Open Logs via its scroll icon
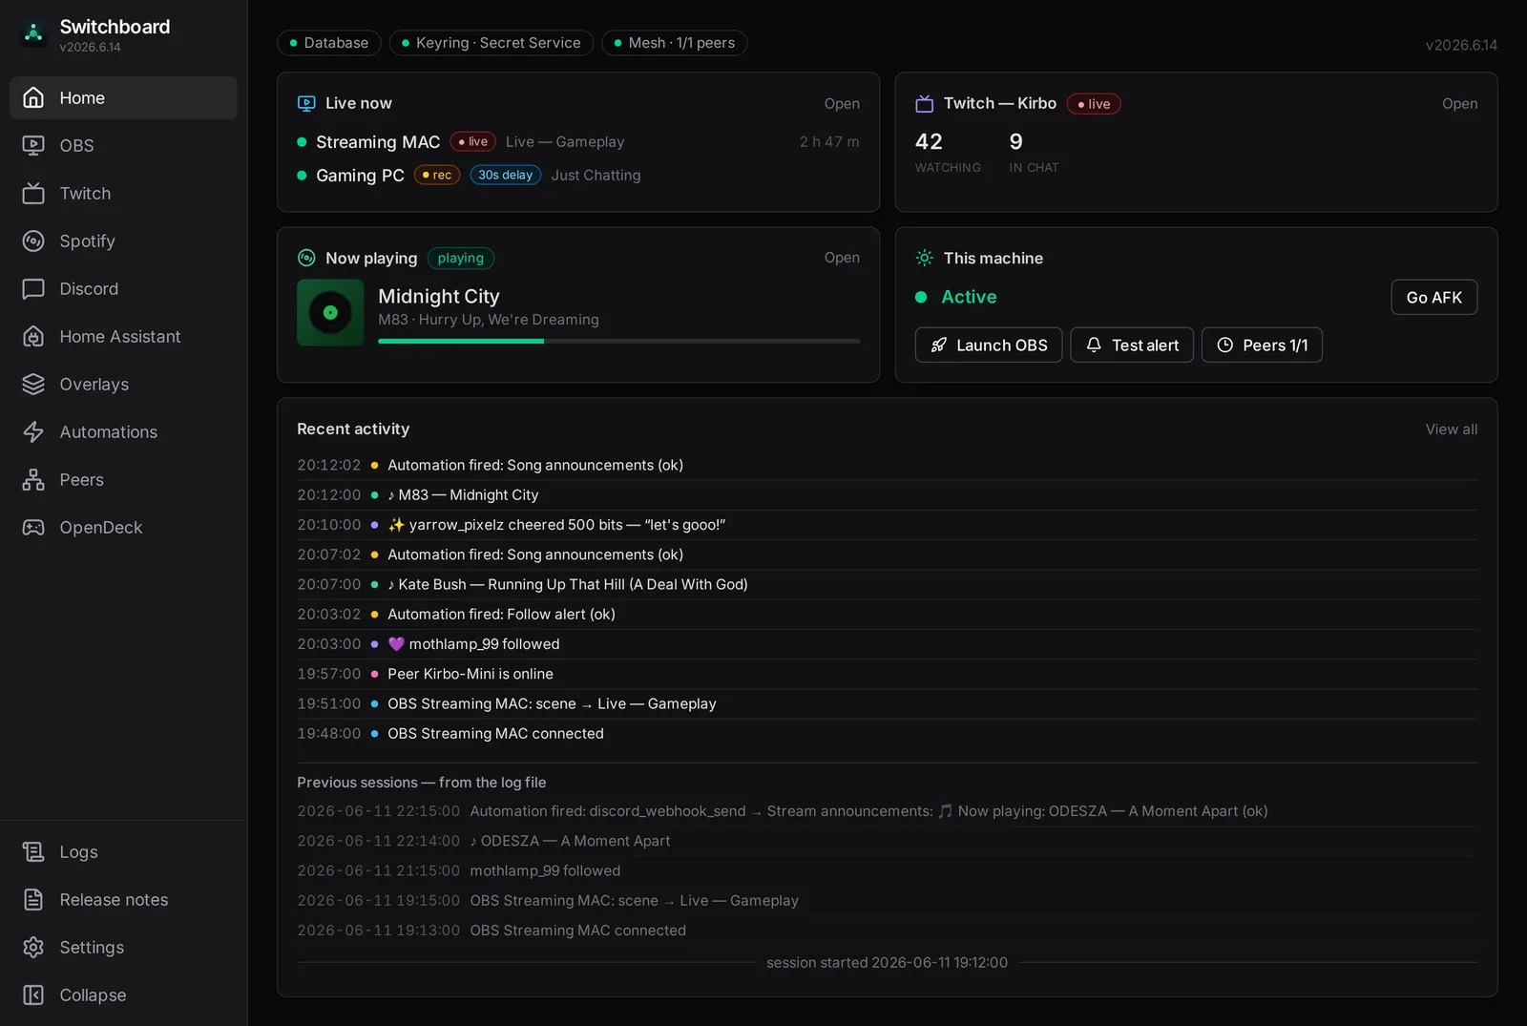Screen dimensions: 1527x1026 point(33,851)
